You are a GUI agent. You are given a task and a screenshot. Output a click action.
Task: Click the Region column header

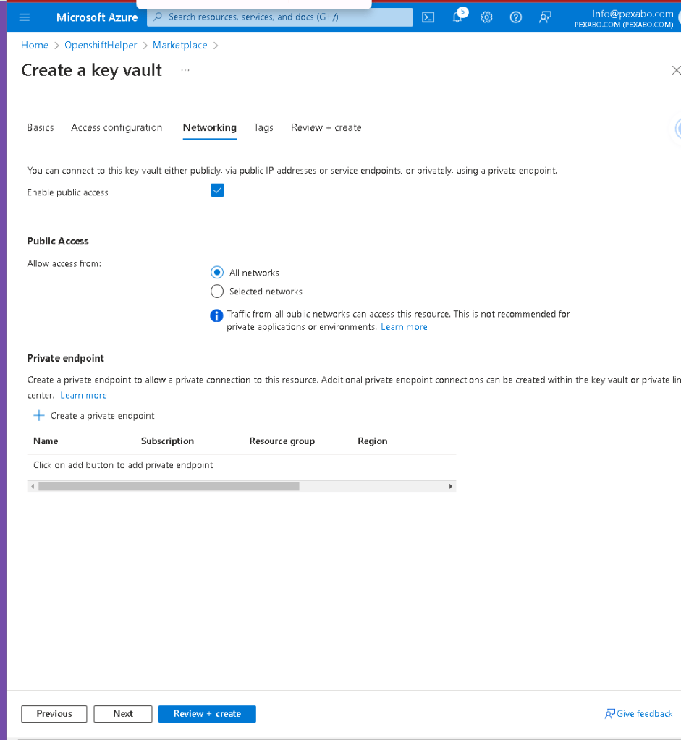pyautogui.click(x=372, y=441)
